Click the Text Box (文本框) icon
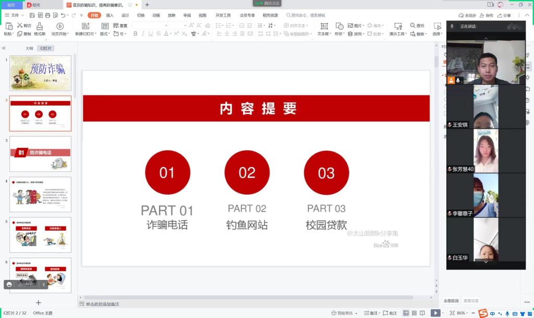 click(x=324, y=26)
